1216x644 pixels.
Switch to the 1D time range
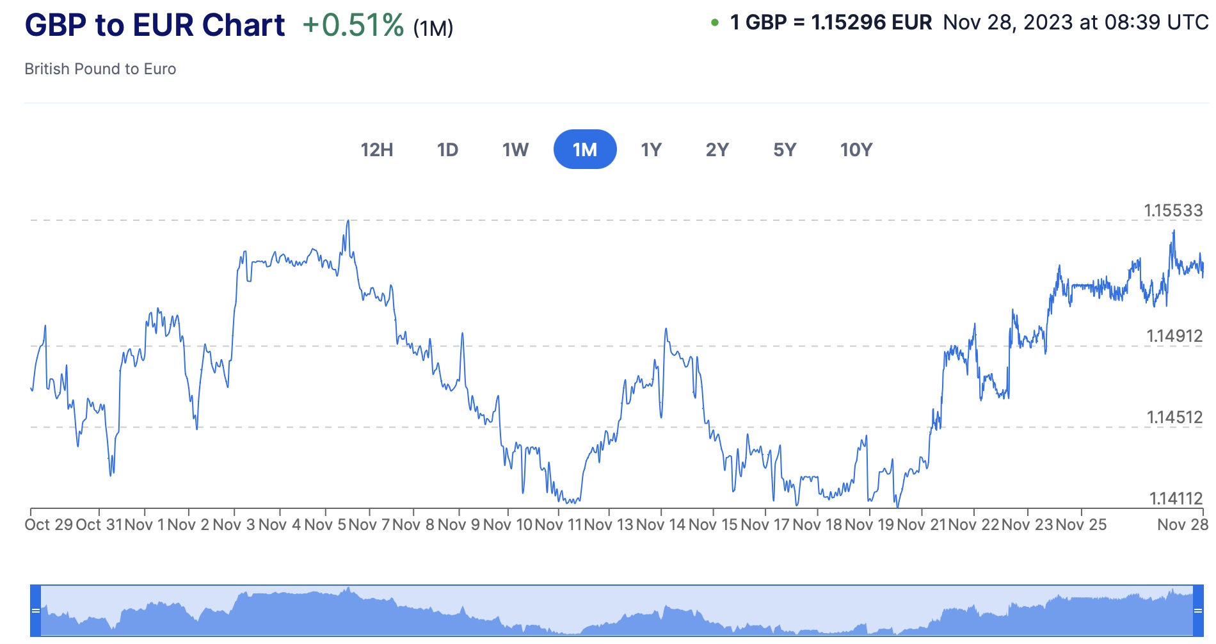(447, 150)
